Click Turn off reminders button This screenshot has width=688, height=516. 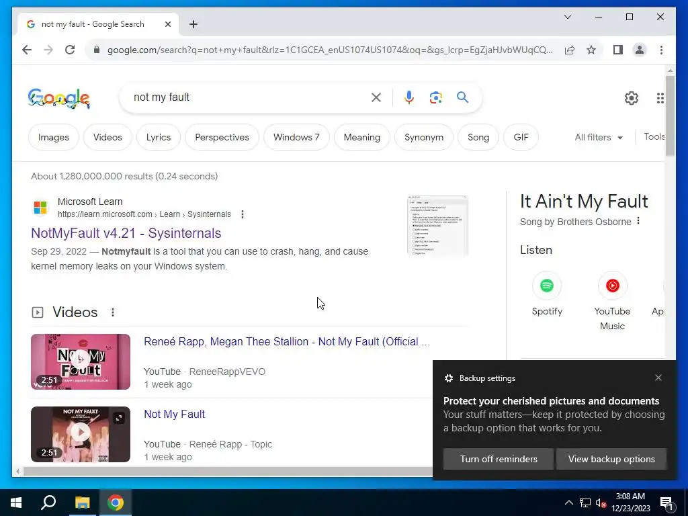pyautogui.click(x=499, y=459)
